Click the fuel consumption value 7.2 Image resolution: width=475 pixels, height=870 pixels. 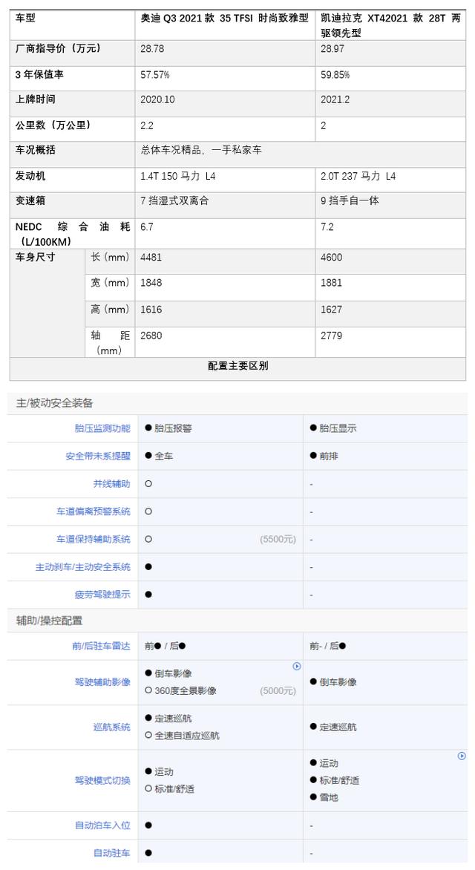[x=327, y=227]
